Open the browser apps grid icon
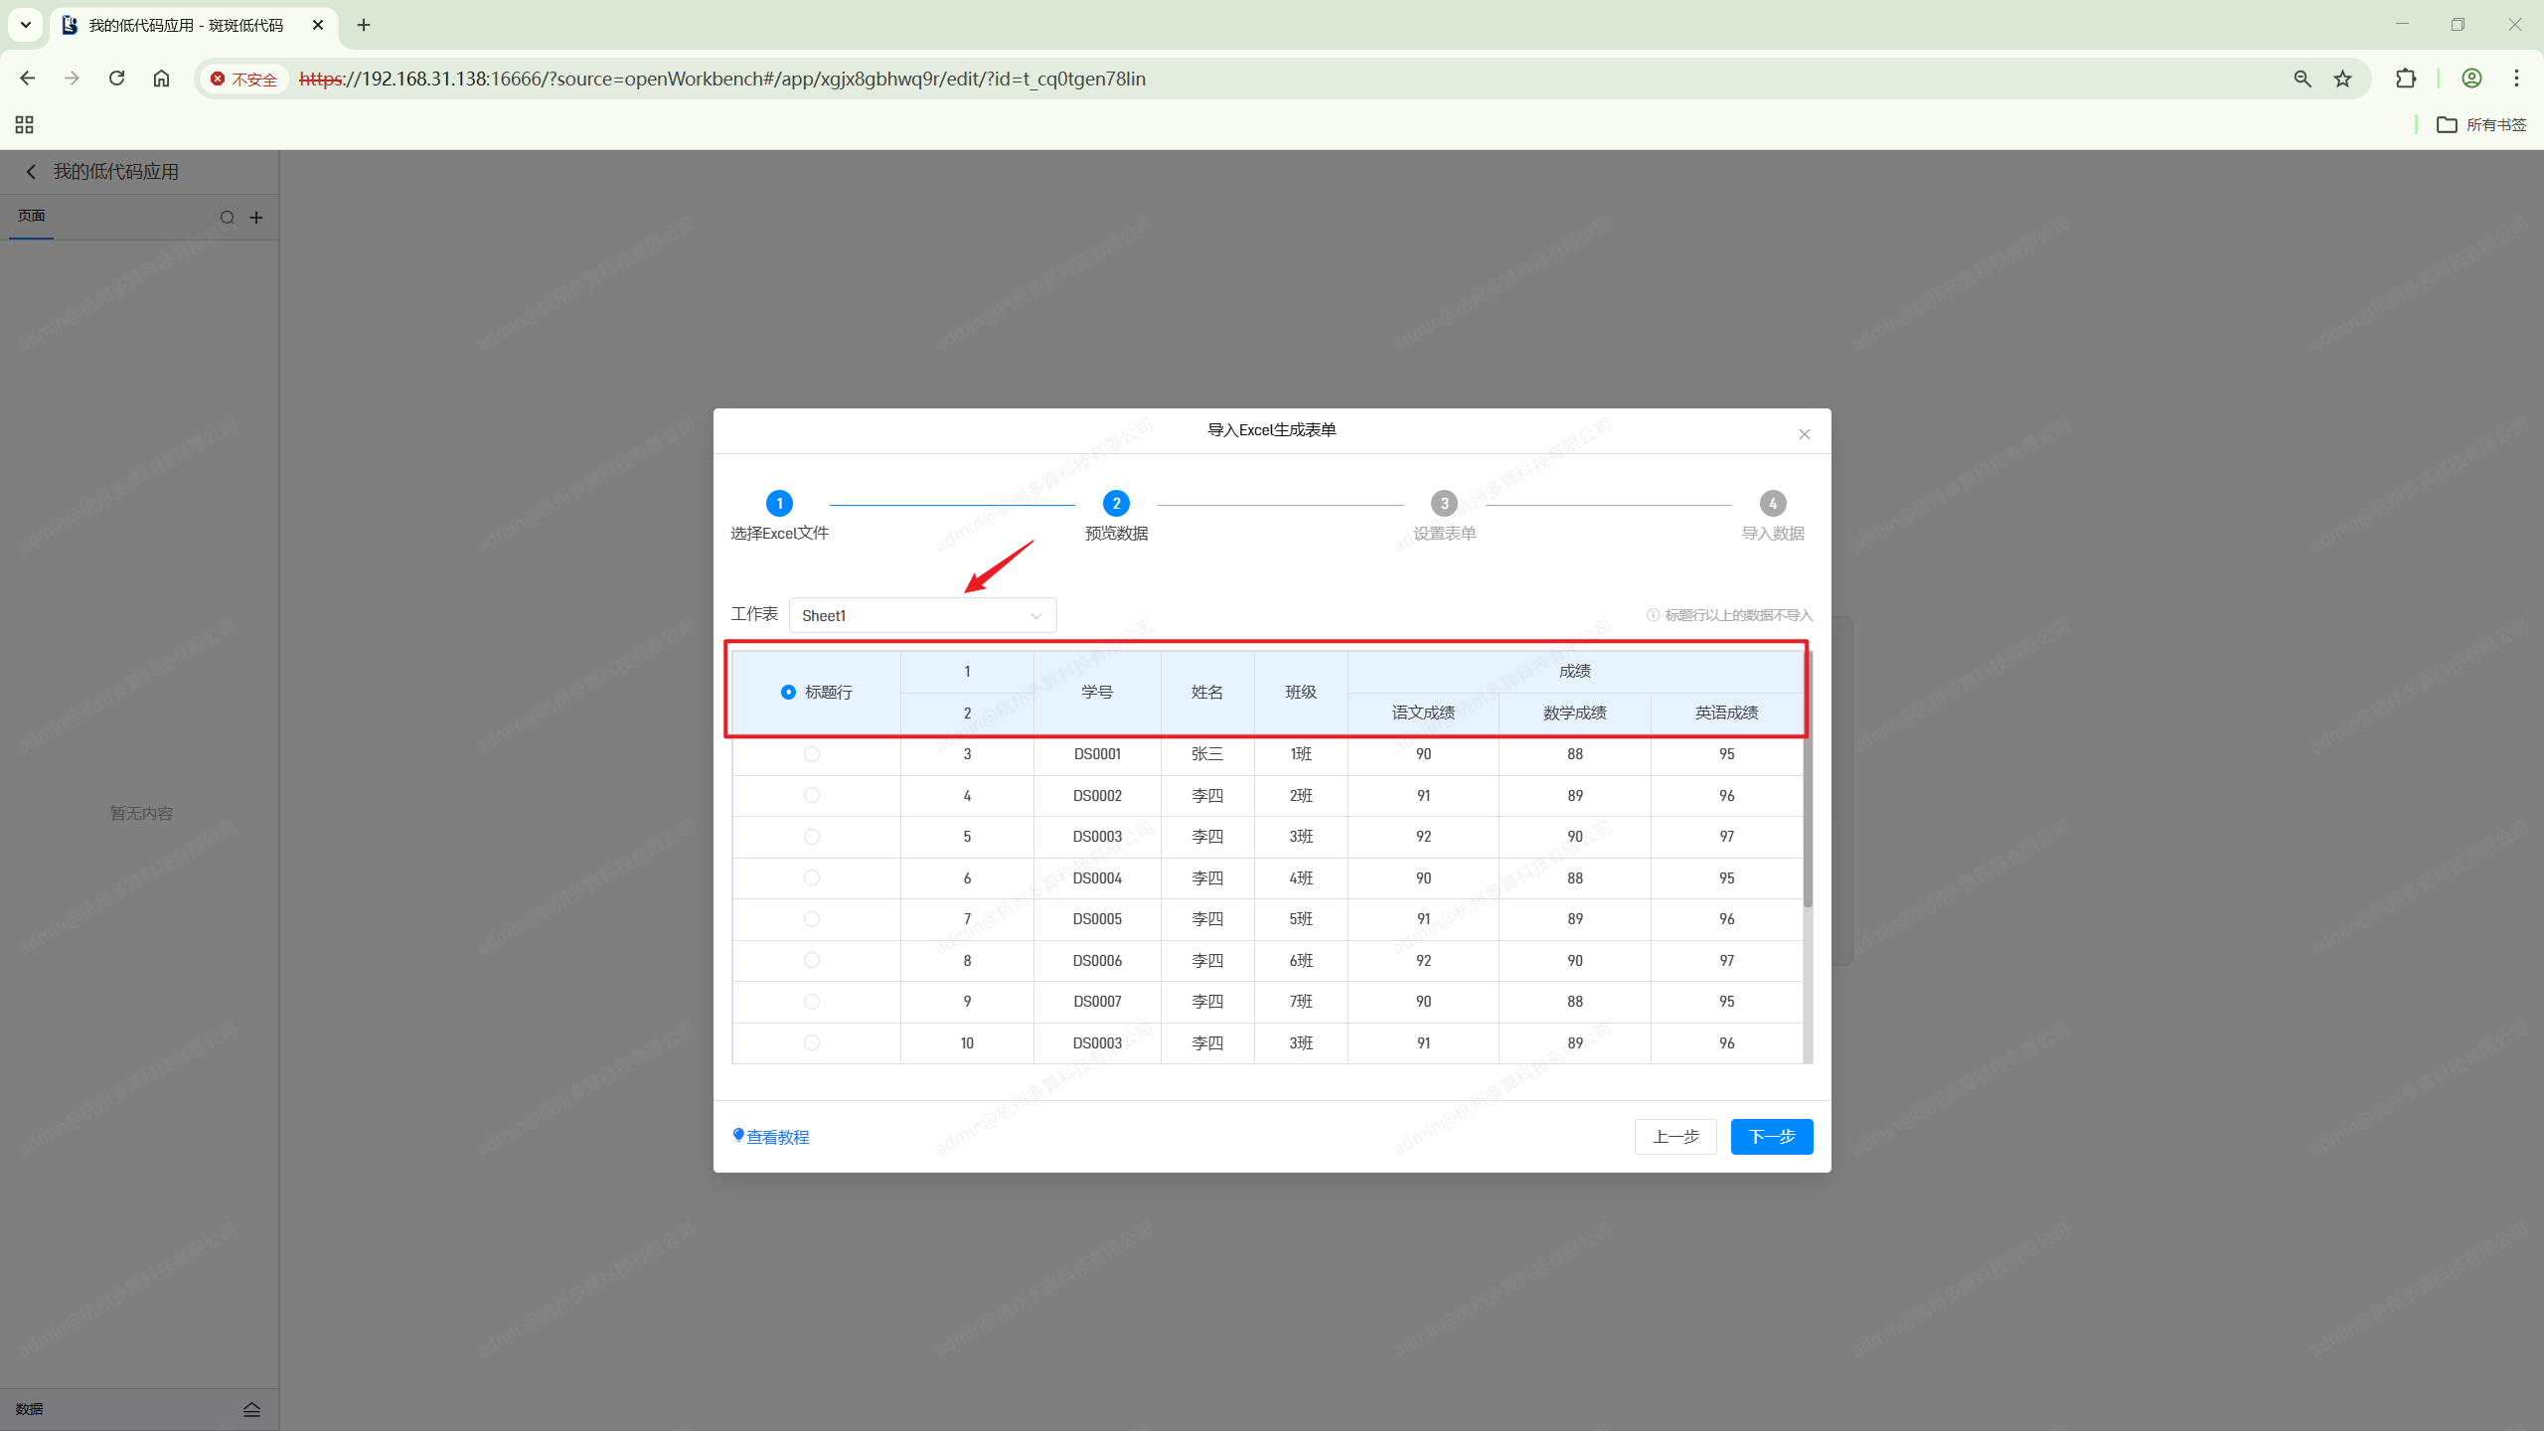This screenshot has height=1431, width=2544. (x=25, y=124)
